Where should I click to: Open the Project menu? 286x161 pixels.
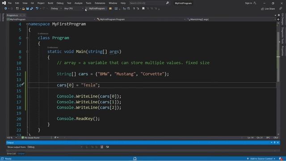(x=41, y=3)
